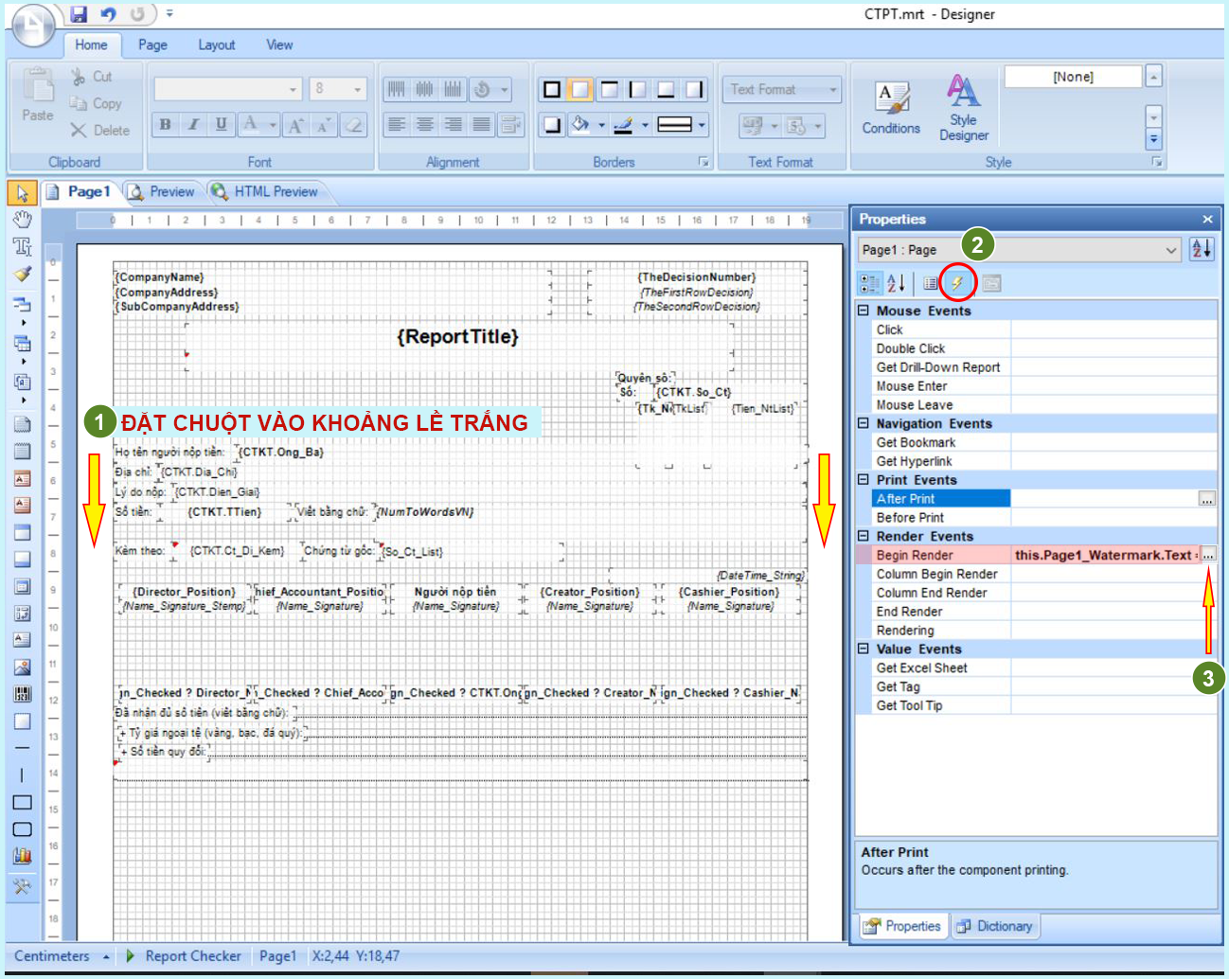
Task: Insert a Bar Code component from toolbox
Action: (22, 694)
